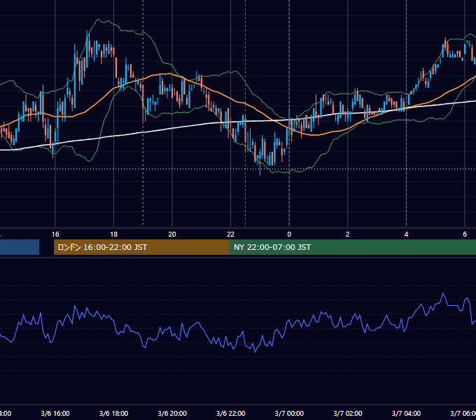Click the hour label 0 on upper axis

pos(289,234)
